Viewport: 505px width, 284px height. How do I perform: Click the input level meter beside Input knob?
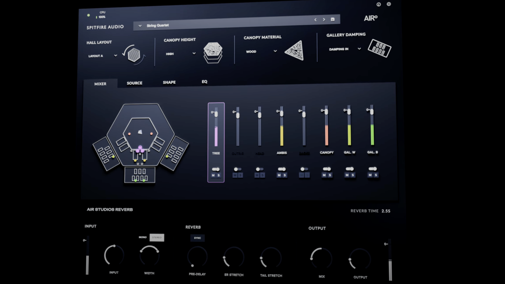pyautogui.click(x=87, y=255)
